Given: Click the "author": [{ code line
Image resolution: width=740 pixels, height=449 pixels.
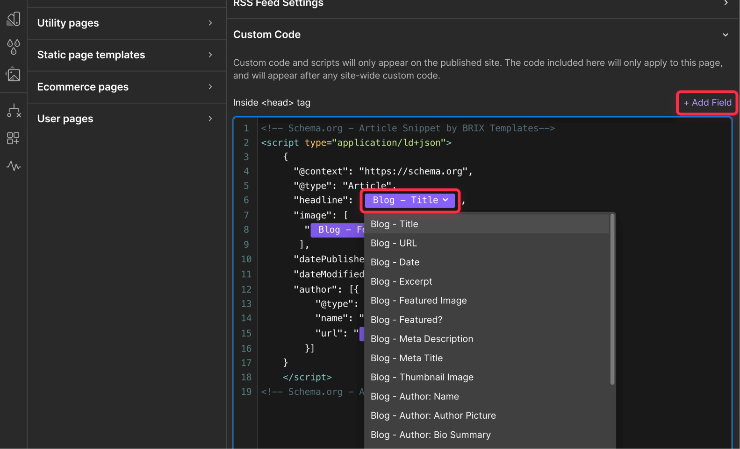Looking at the screenshot, I should (326, 289).
